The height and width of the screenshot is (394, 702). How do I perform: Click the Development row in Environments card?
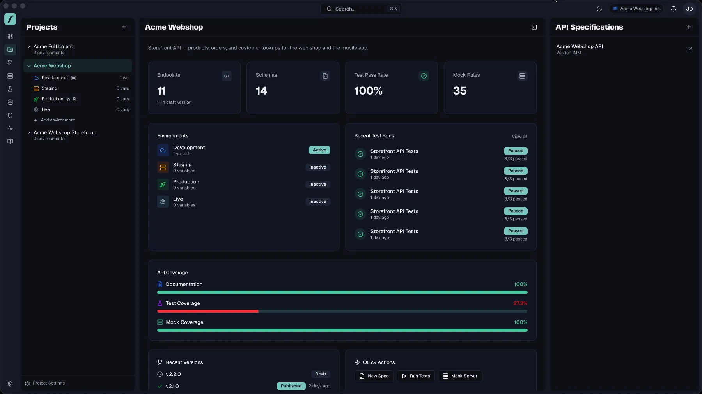(244, 150)
